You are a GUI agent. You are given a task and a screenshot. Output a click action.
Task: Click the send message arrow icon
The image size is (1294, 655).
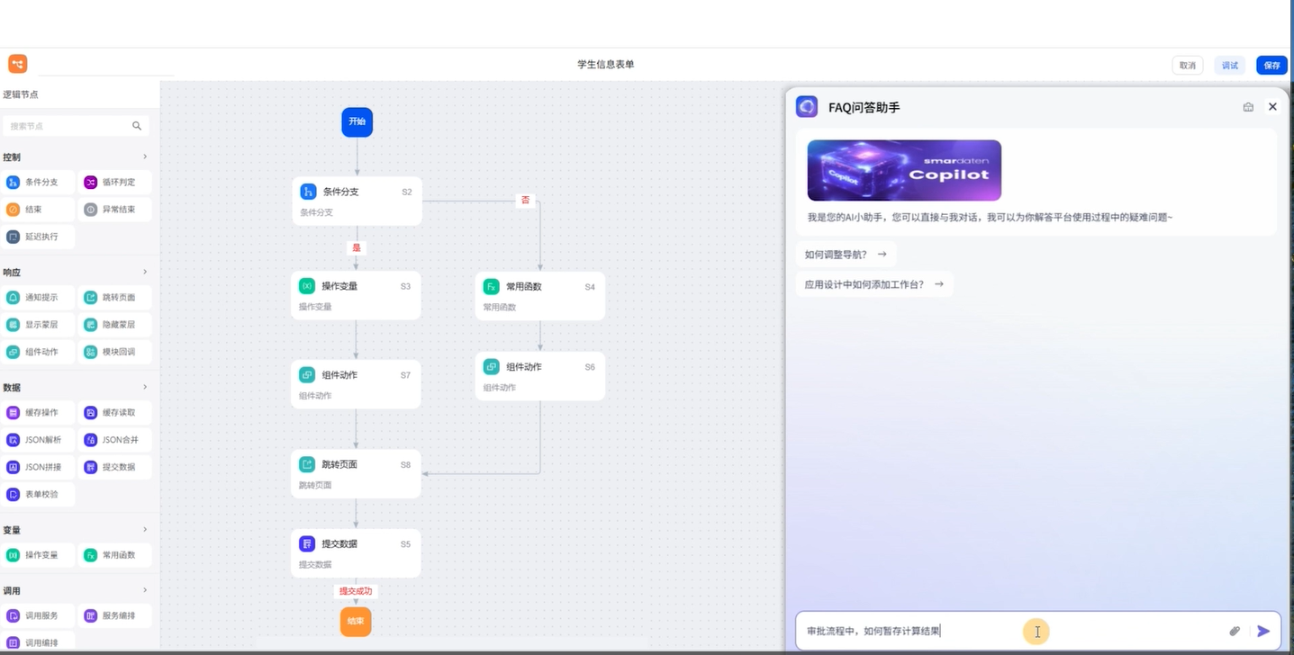coord(1263,632)
